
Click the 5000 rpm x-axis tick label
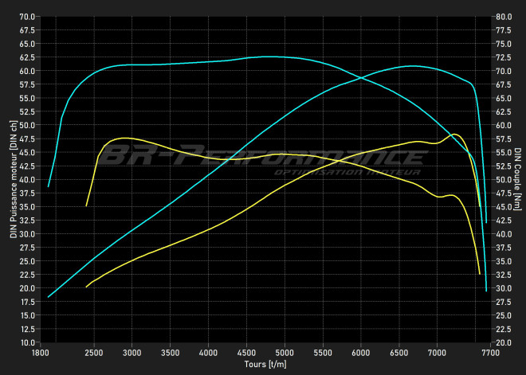(285, 351)
